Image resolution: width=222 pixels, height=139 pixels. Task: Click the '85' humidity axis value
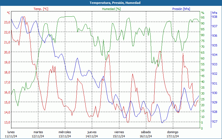click(203, 29)
